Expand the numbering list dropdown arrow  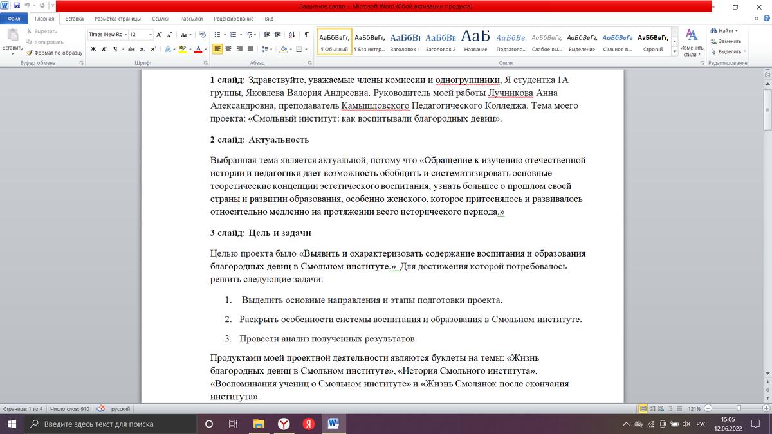tap(241, 35)
